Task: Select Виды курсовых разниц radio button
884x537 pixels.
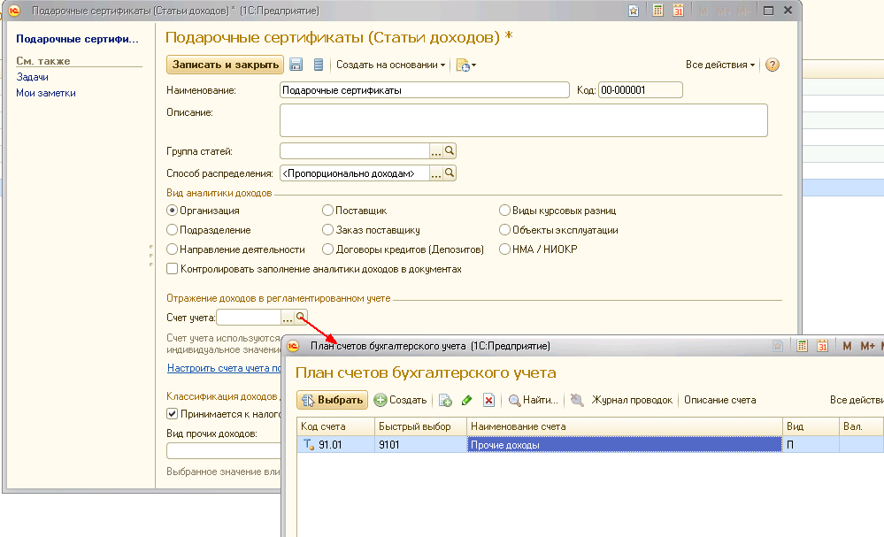Action: pos(504,211)
